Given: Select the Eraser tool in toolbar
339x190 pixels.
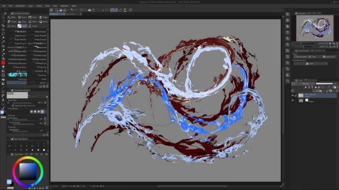Looking at the screenshot, I should coord(3,66).
